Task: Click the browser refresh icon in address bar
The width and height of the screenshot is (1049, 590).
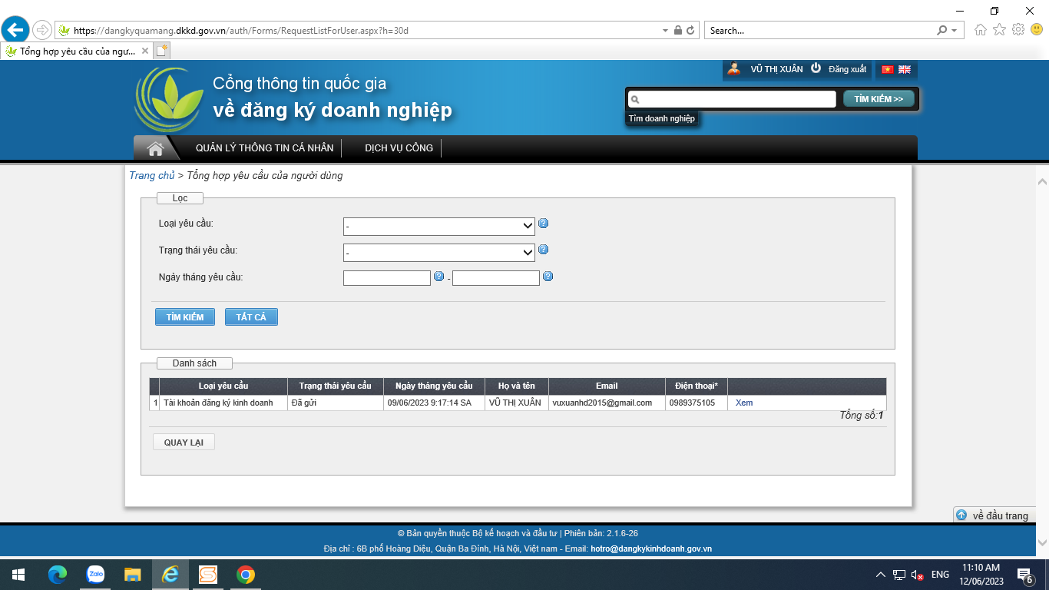Action: [690, 31]
